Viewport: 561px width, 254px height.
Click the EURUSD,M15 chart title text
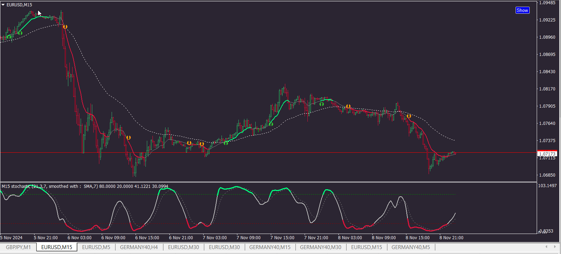point(19,5)
